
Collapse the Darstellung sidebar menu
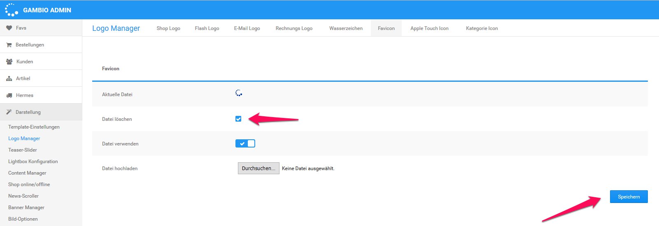[x=28, y=112]
